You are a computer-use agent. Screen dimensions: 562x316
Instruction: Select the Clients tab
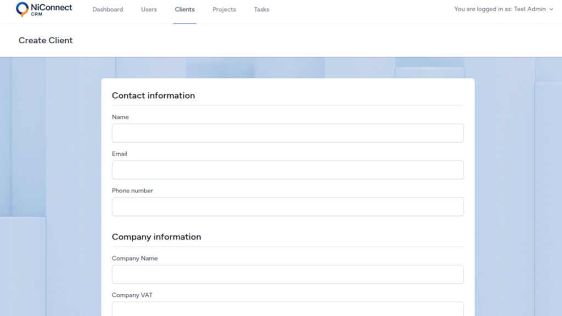click(184, 9)
